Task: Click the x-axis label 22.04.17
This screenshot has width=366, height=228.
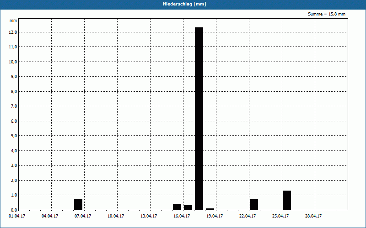Action: [248, 216]
